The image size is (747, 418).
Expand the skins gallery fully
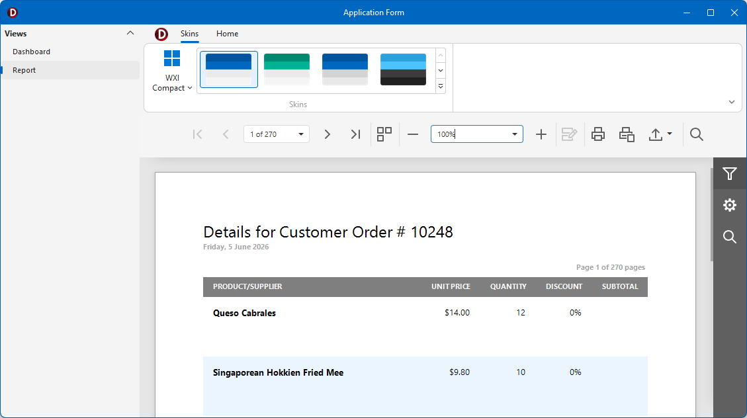[x=441, y=86]
